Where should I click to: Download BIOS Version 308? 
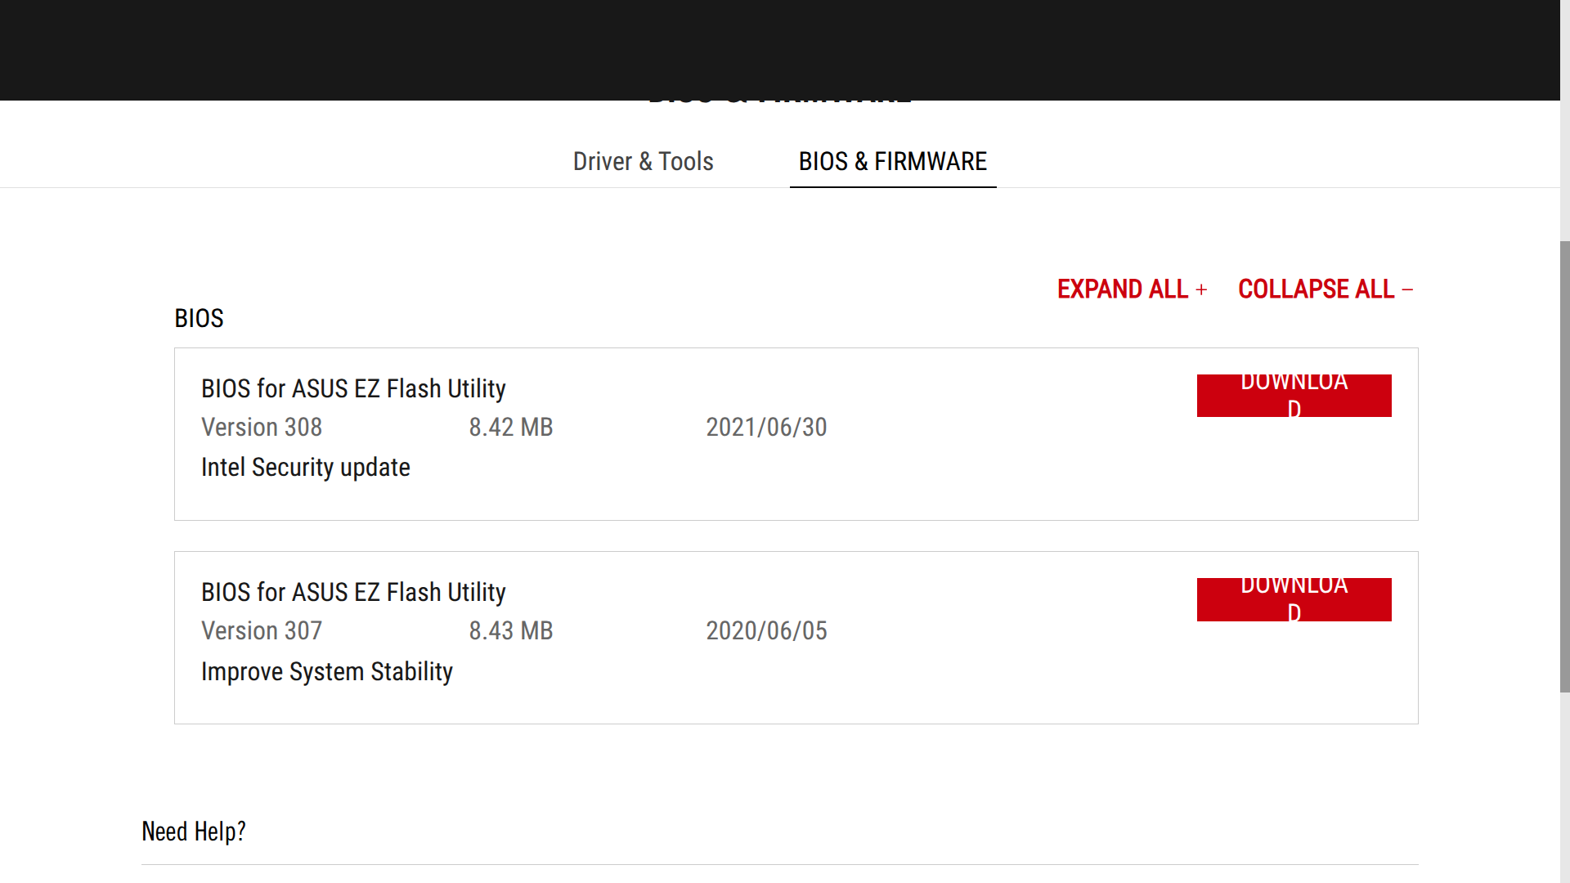pos(1294,396)
